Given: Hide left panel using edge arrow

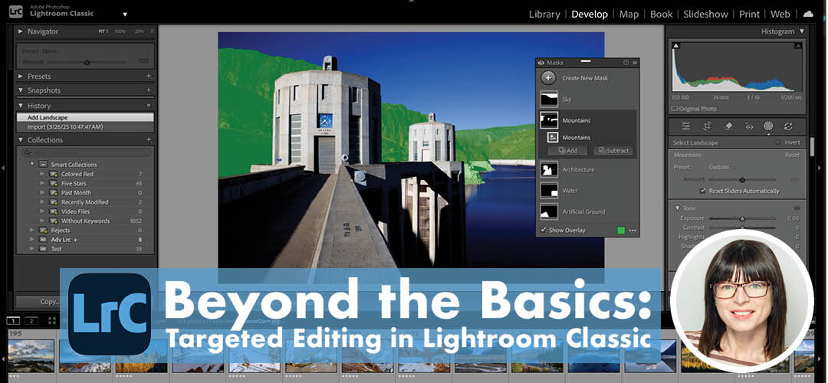Looking at the screenshot, I should coord(3,168).
